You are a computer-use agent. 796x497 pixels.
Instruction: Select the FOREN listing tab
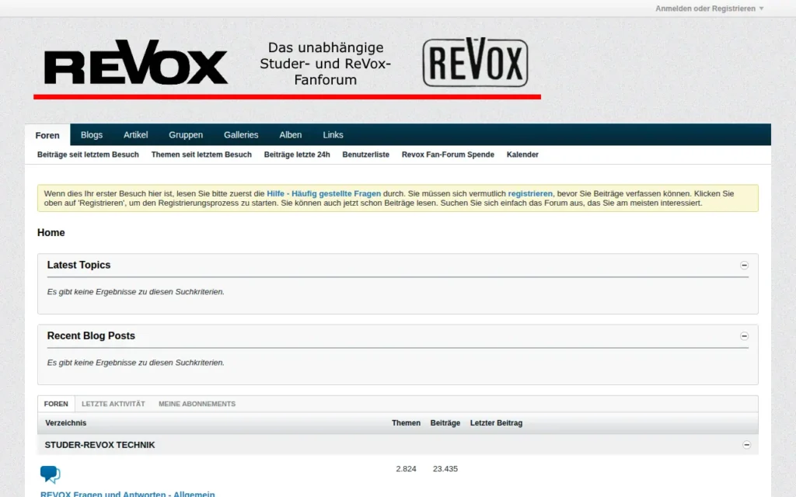pyautogui.click(x=56, y=404)
